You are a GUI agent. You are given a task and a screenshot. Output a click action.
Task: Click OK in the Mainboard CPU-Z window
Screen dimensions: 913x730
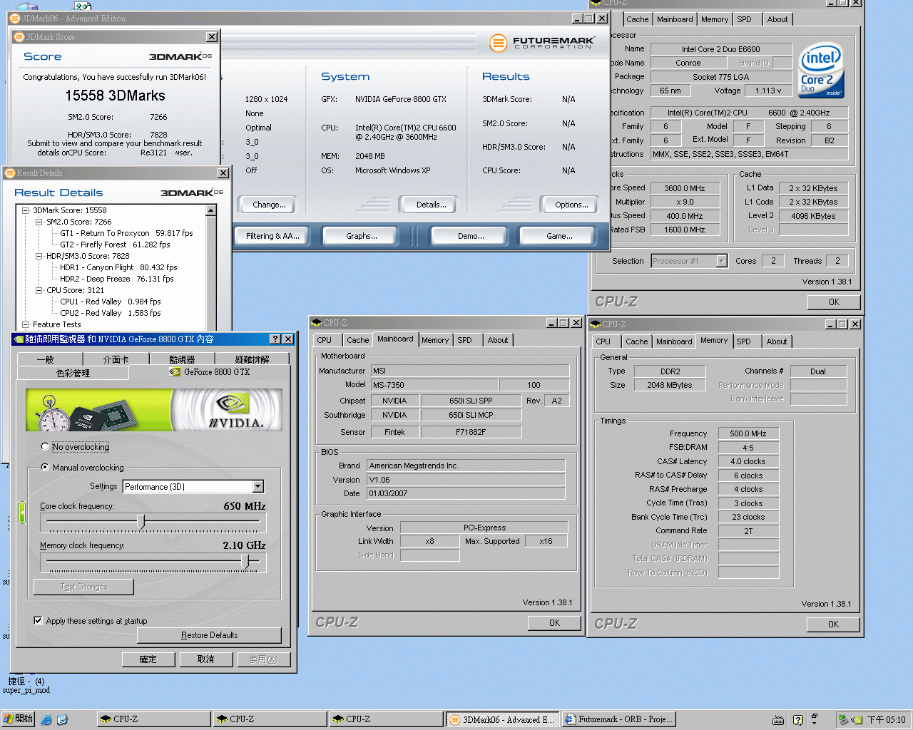(554, 623)
